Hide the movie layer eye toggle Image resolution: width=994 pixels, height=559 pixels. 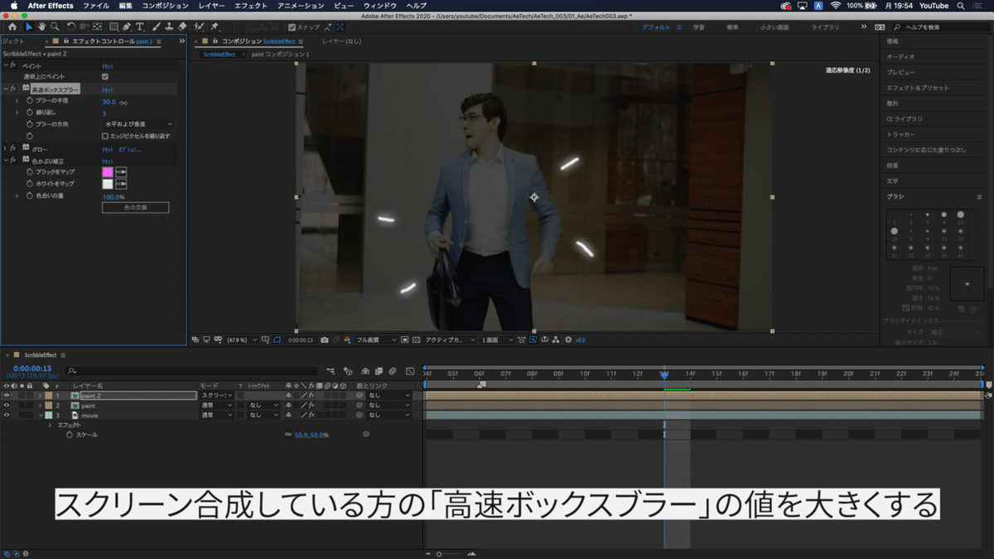(x=7, y=416)
